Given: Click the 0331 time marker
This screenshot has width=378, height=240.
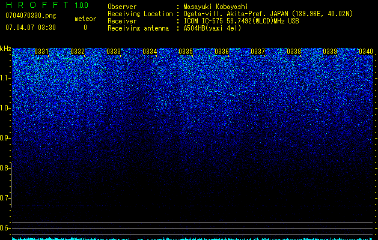Looking at the screenshot, I should click(x=41, y=52).
